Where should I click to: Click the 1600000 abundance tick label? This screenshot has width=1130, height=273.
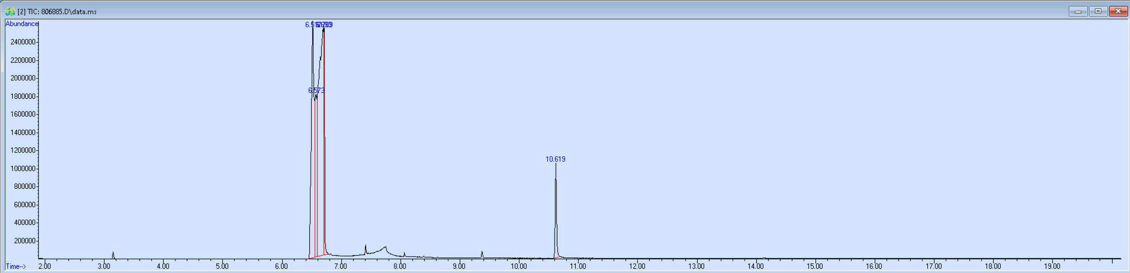click(23, 114)
